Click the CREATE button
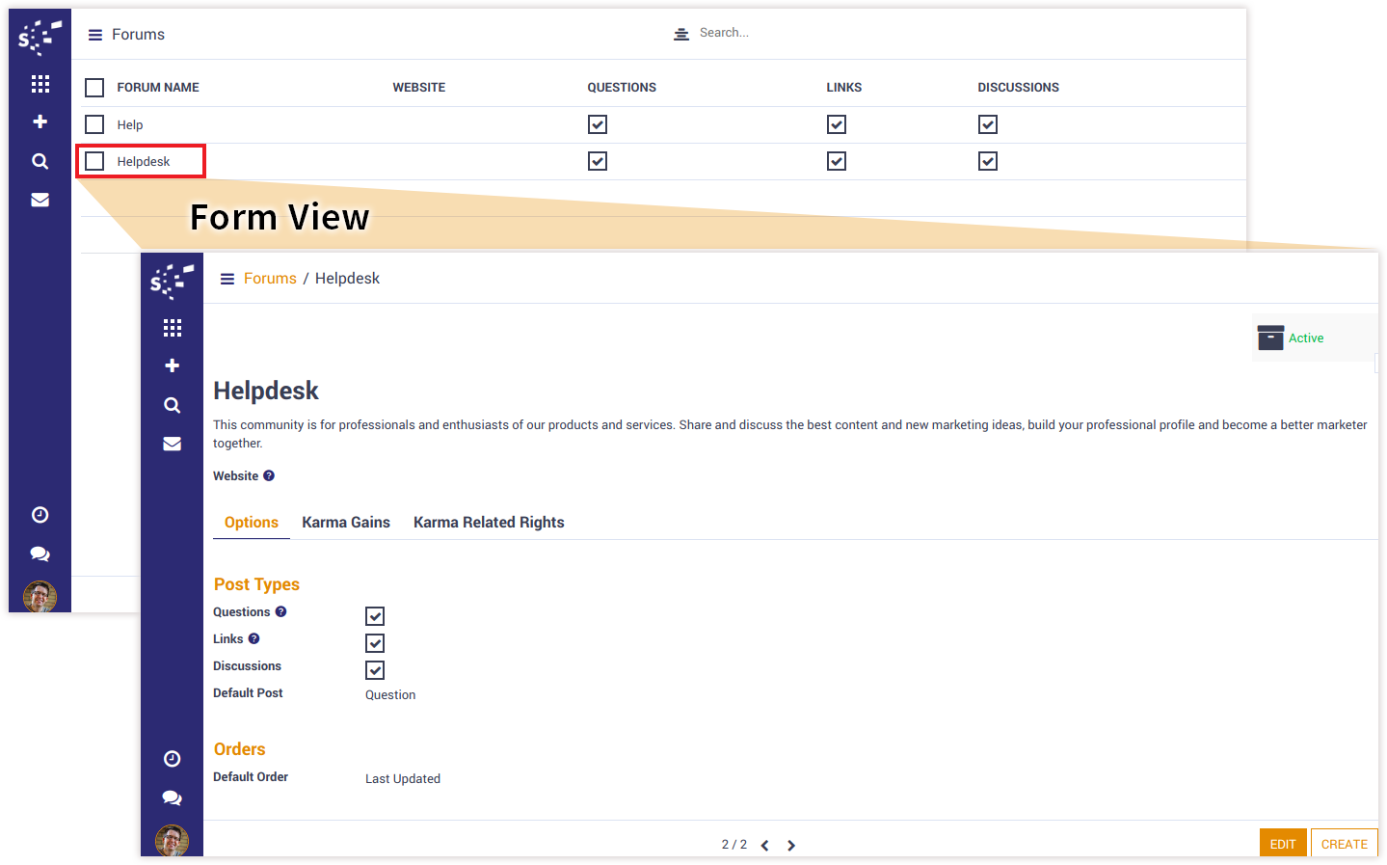This screenshot has height=865, width=1387. click(x=1344, y=844)
